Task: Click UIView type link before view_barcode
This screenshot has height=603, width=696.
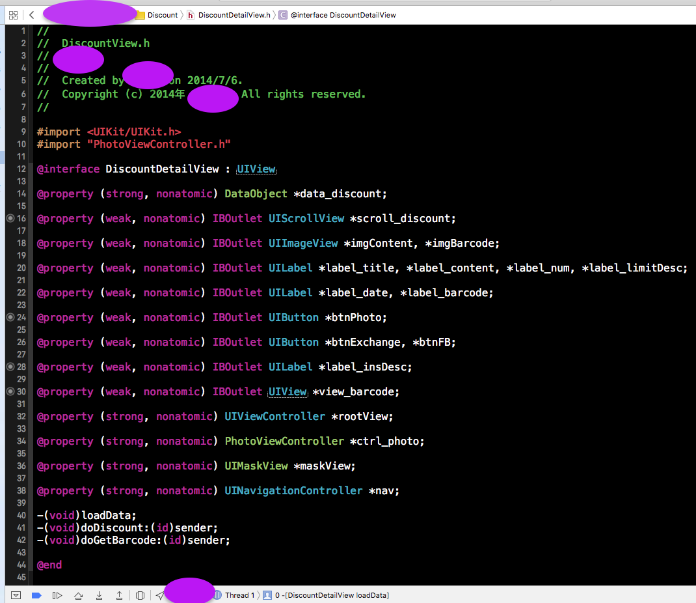Action: 287,392
